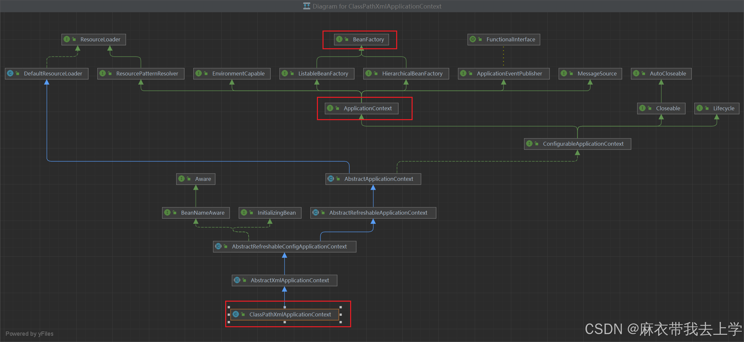Viewport: 744px width, 342px height.
Task: Click the ConfigurableApplicationContext interface icon
Action: (529, 144)
